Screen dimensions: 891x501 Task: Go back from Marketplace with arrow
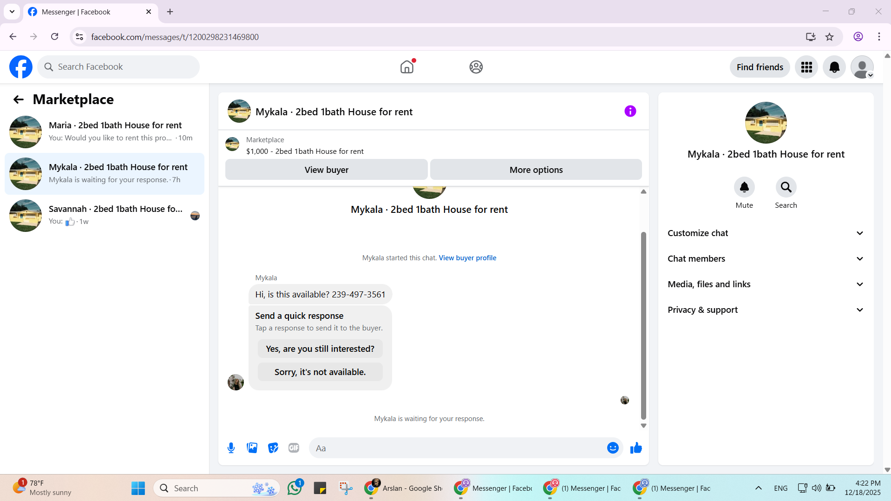click(x=19, y=99)
